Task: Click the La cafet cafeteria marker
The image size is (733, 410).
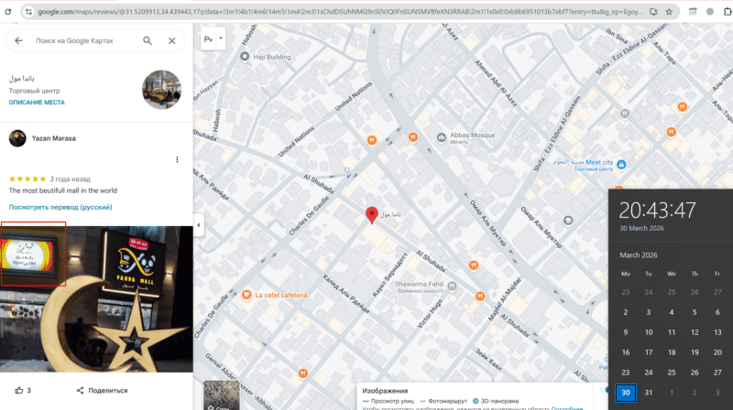Action: pos(246,294)
